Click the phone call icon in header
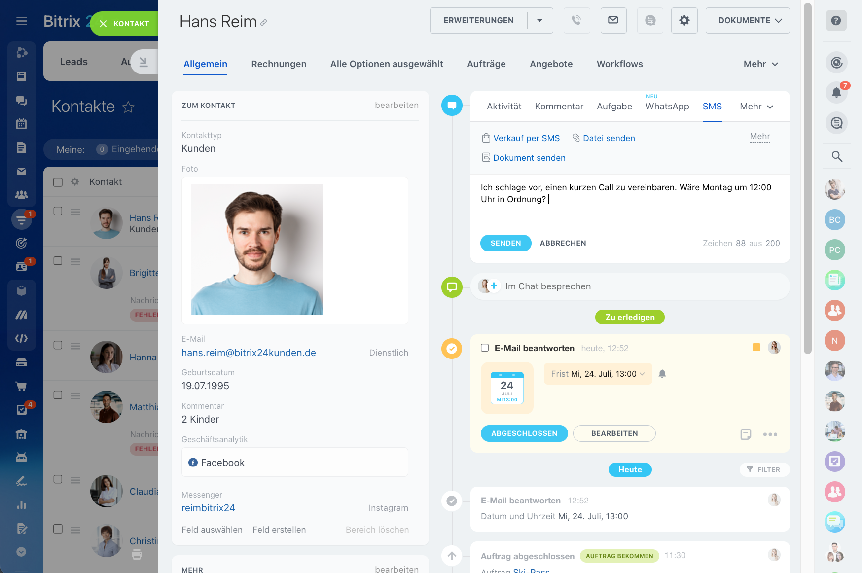Viewport: 862px width, 573px height. click(x=576, y=20)
